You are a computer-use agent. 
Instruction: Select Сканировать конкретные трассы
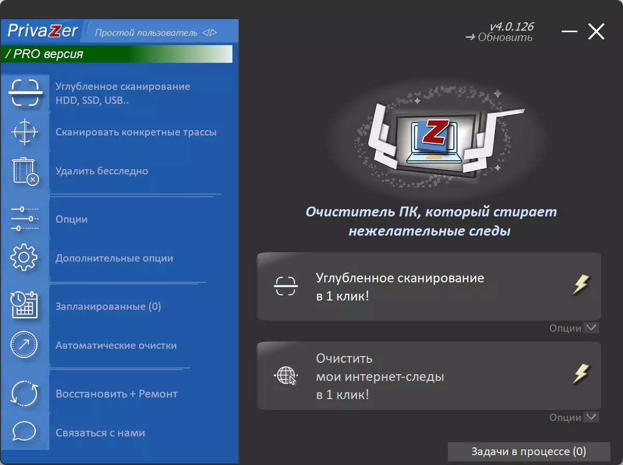136,132
